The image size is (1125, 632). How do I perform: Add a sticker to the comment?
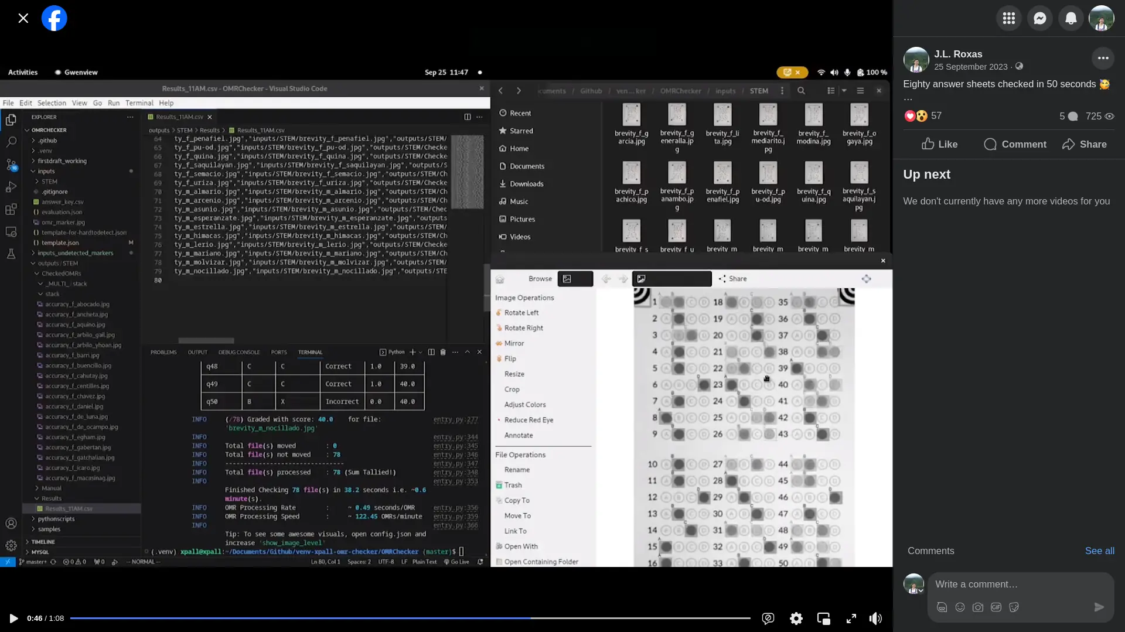tap(1014, 607)
